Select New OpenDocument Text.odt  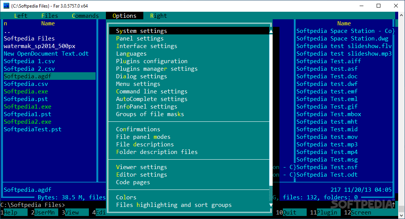point(46,54)
